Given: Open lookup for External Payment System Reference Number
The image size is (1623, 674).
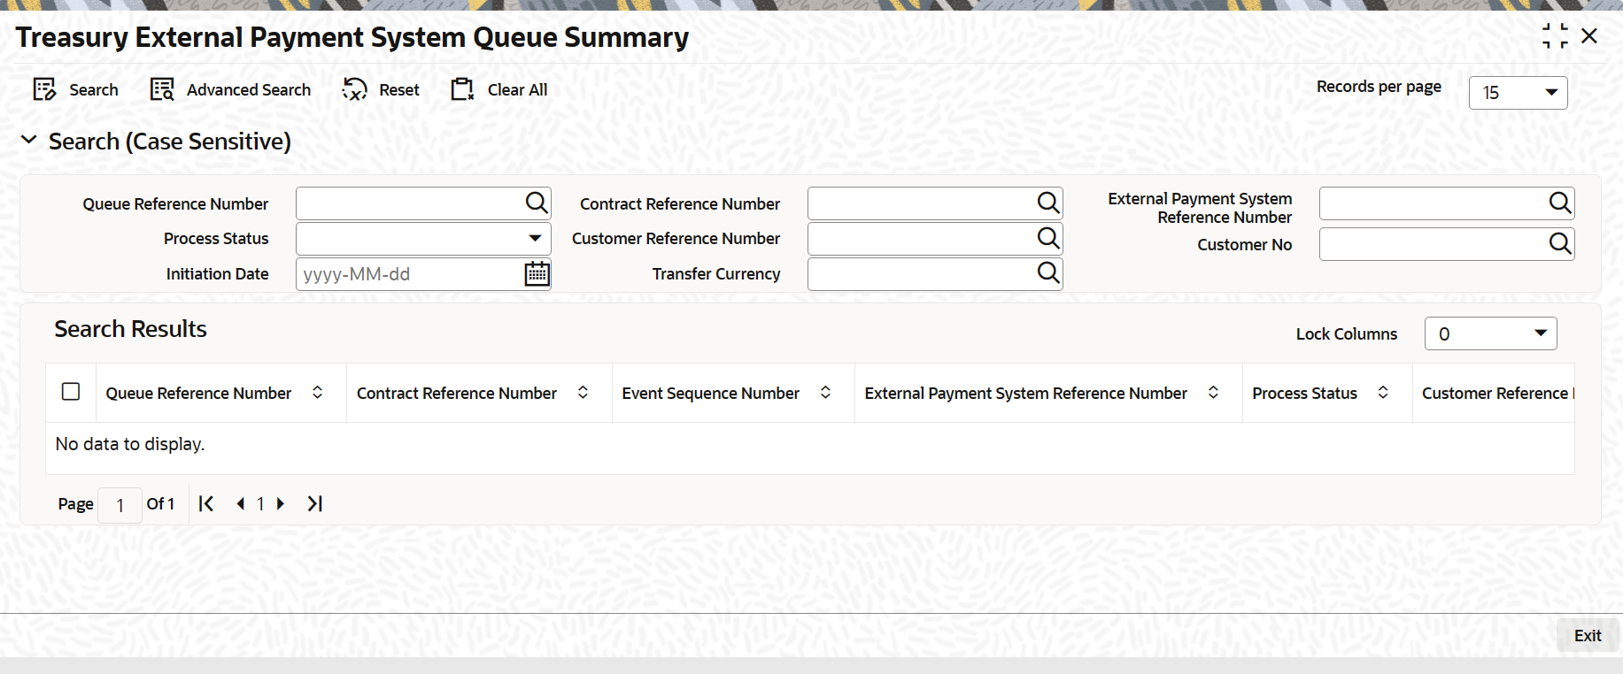Looking at the screenshot, I should tap(1560, 203).
